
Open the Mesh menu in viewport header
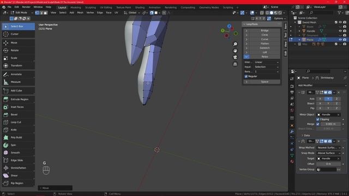[x=80, y=13]
